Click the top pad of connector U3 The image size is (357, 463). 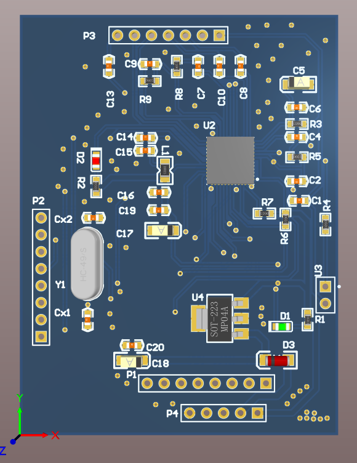coord(326,286)
